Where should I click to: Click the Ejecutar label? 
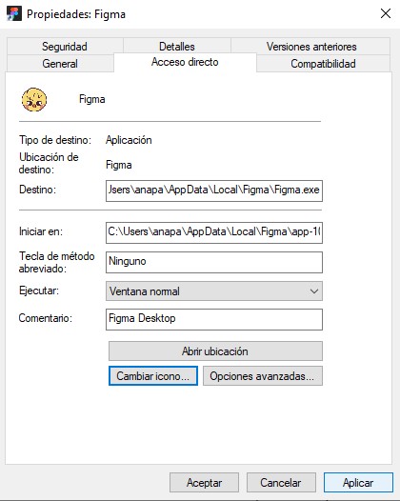click(39, 291)
